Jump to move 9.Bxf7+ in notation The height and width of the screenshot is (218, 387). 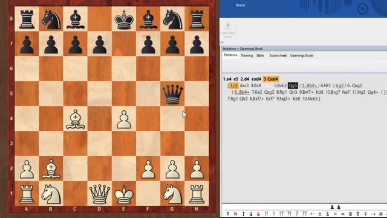[x=307, y=92]
